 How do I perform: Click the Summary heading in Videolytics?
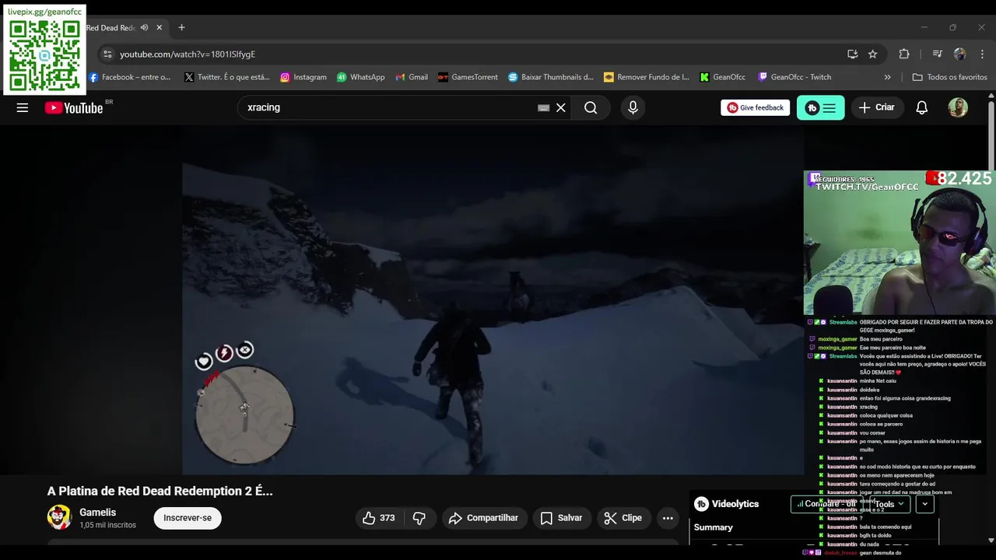[x=714, y=527]
